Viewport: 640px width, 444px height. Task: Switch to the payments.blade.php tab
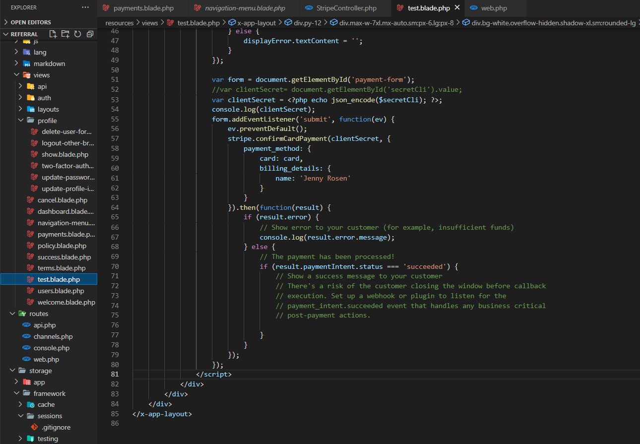[x=143, y=8]
